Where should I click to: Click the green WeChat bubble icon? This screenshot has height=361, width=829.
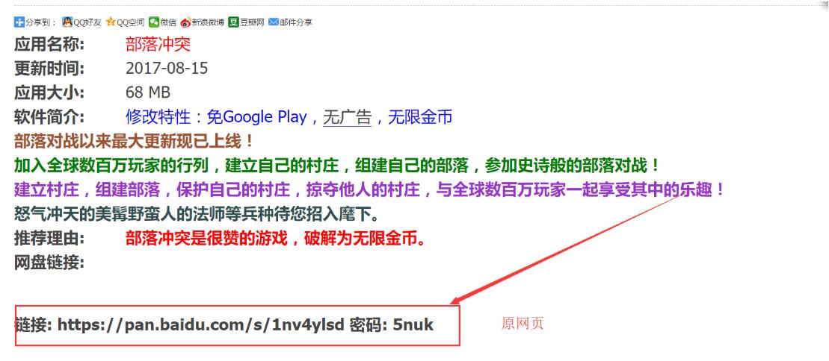click(x=154, y=22)
